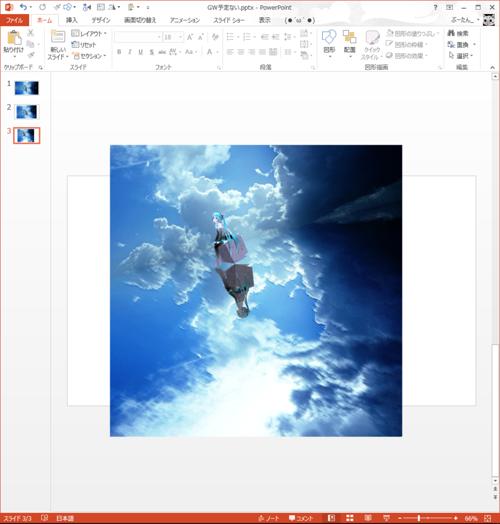Fit the slide to the current window

pyautogui.click(x=487, y=518)
